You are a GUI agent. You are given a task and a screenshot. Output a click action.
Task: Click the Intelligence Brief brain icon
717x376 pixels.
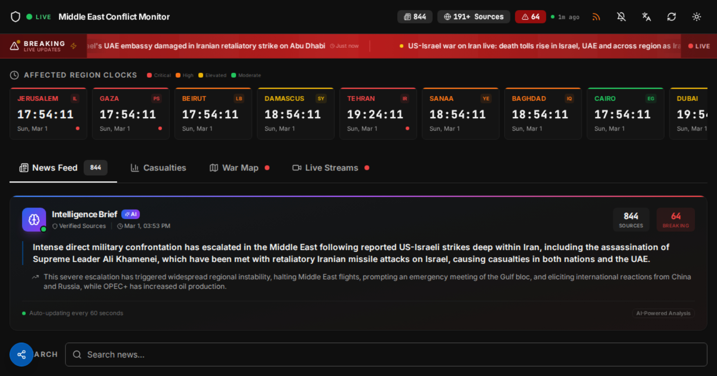pyautogui.click(x=34, y=220)
